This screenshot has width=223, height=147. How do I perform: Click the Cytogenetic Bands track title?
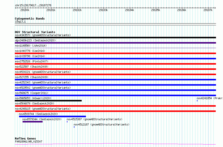[x=30, y=19]
